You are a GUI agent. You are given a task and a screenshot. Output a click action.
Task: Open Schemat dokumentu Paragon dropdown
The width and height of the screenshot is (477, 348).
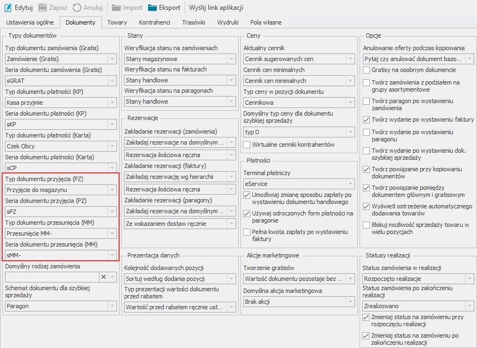[x=112, y=306]
